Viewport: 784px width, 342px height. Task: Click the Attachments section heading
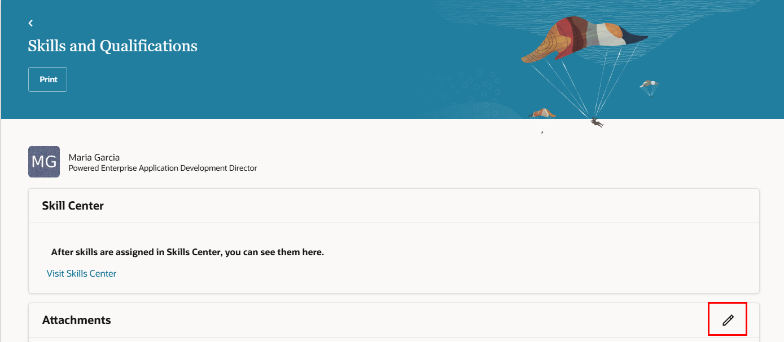coord(77,320)
